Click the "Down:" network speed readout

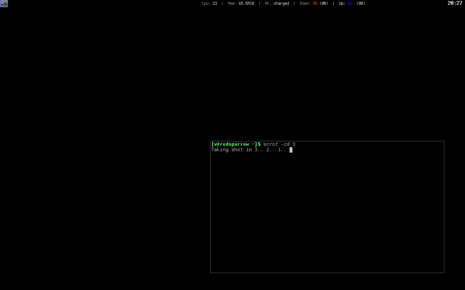(x=314, y=3)
